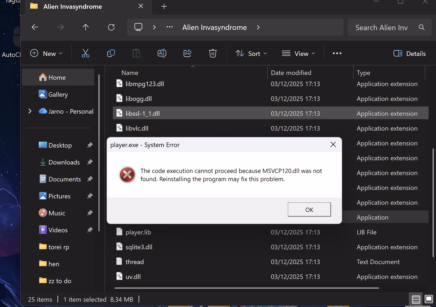This screenshot has width=436, height=307.
Task: Open the New dropdown menu
Action: pos(46,54)
